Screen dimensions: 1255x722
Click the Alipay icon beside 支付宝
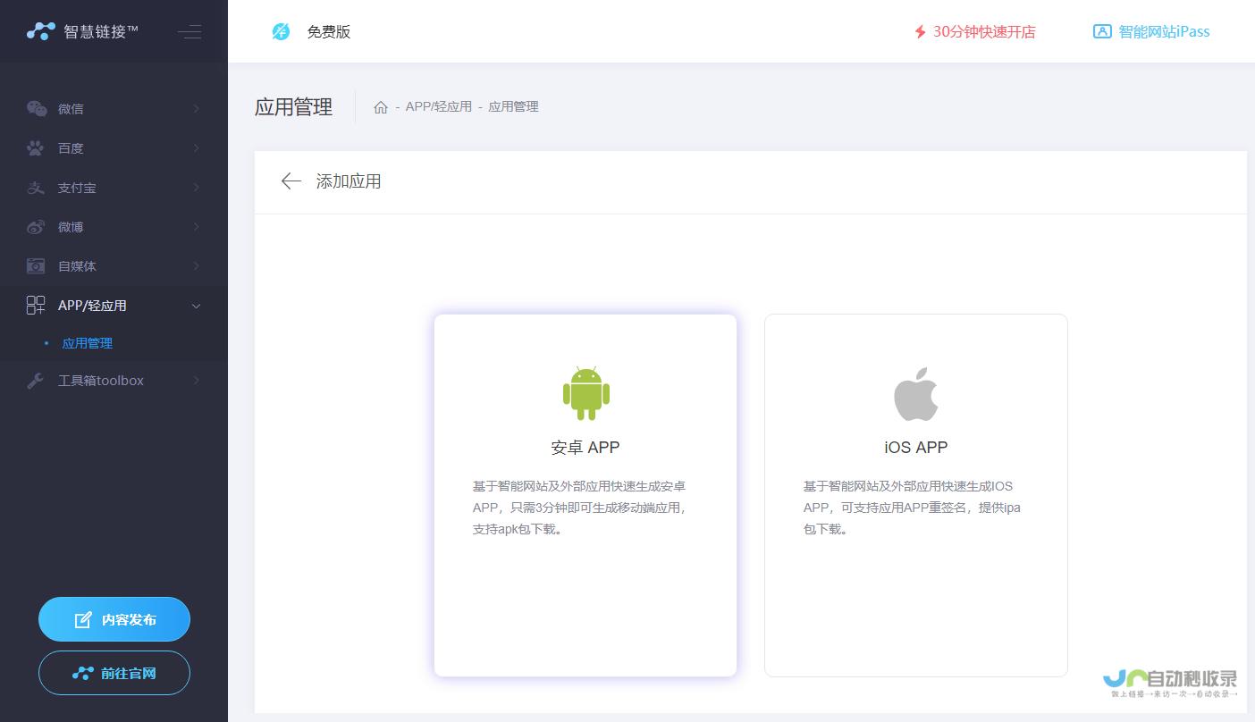coord(36,188)
